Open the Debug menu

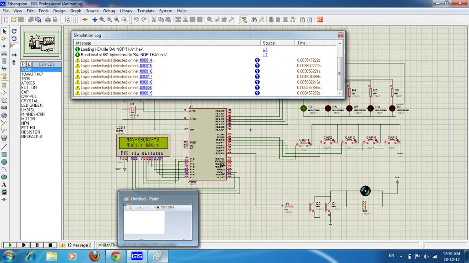109,11
